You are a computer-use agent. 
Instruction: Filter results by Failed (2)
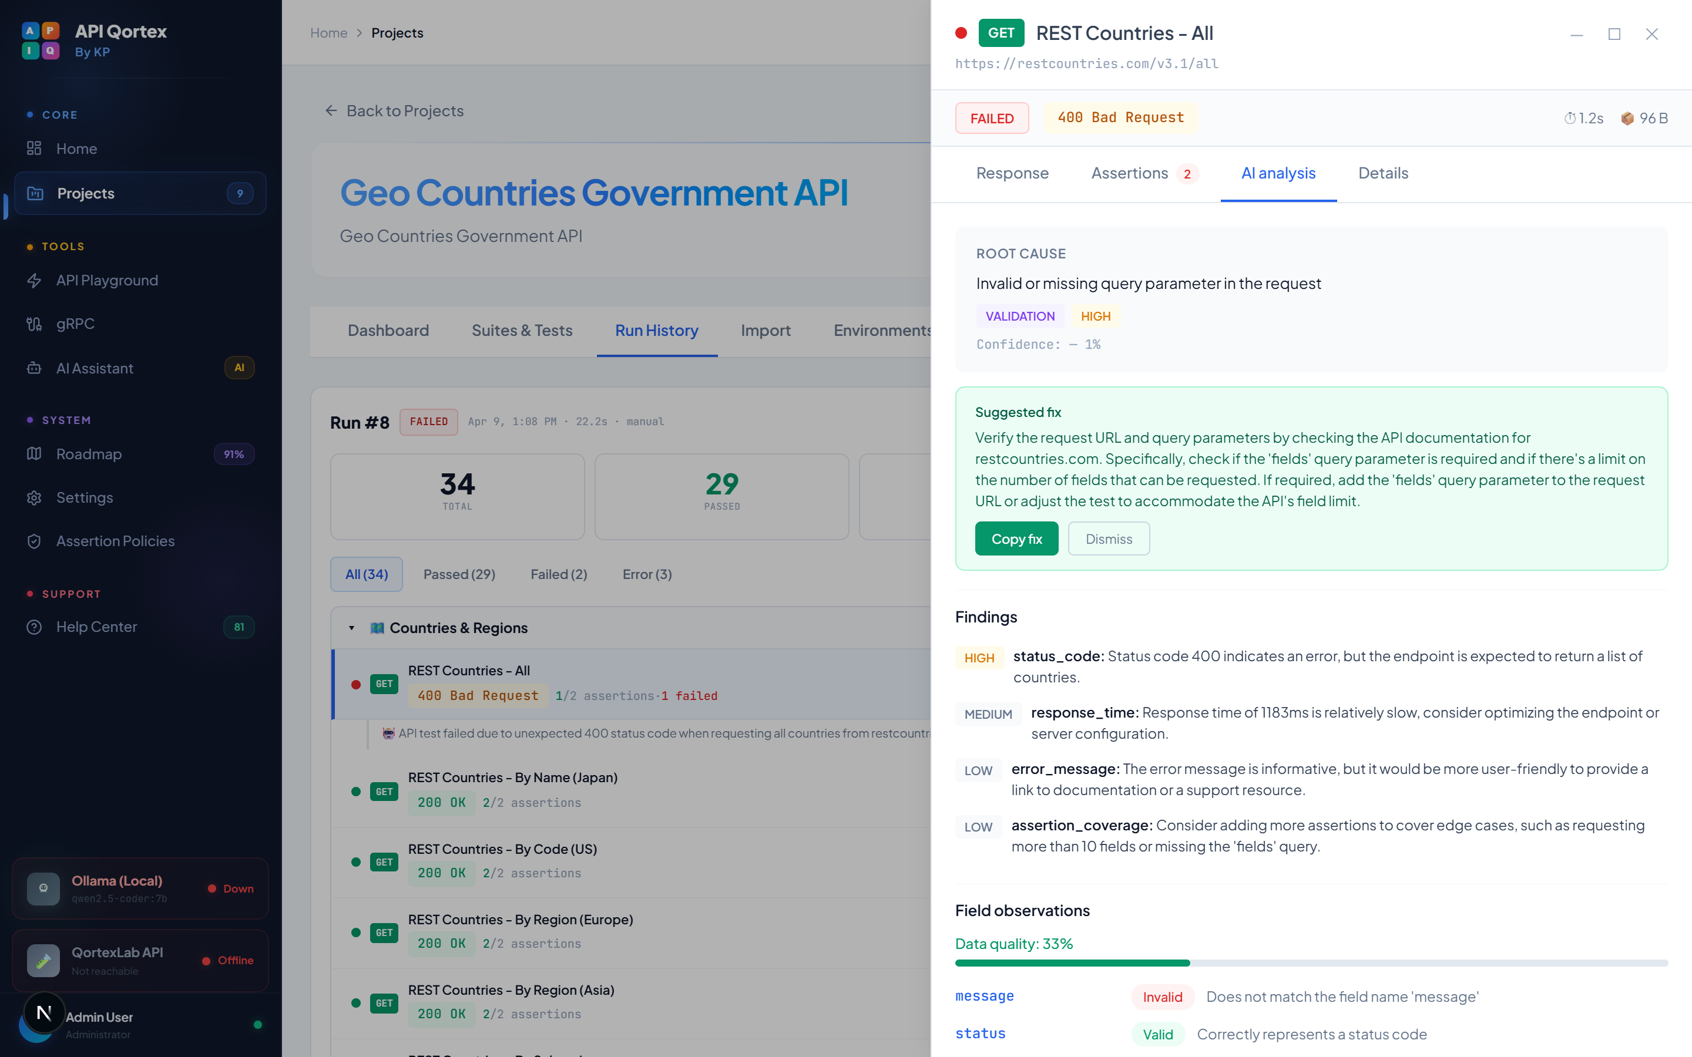[x=558, y=574]
